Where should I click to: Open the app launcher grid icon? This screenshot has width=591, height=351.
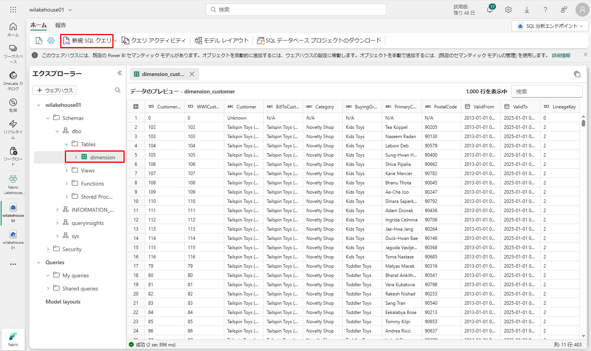(x=13, y=10)
